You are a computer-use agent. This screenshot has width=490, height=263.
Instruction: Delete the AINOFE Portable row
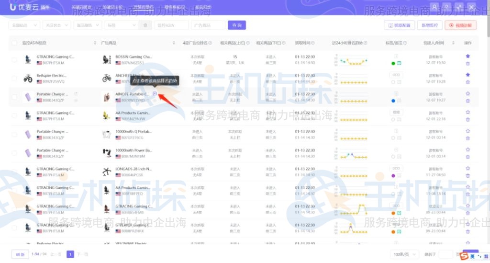coord(468,101)
